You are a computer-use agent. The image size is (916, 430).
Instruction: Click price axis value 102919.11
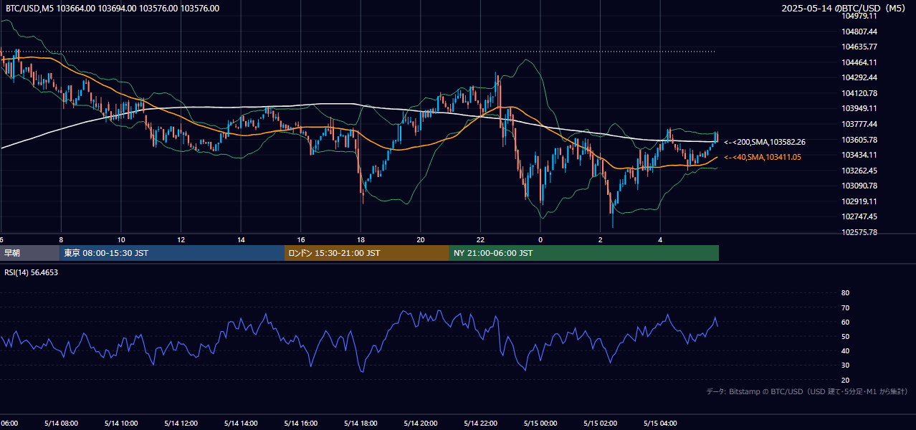point(861,201)
